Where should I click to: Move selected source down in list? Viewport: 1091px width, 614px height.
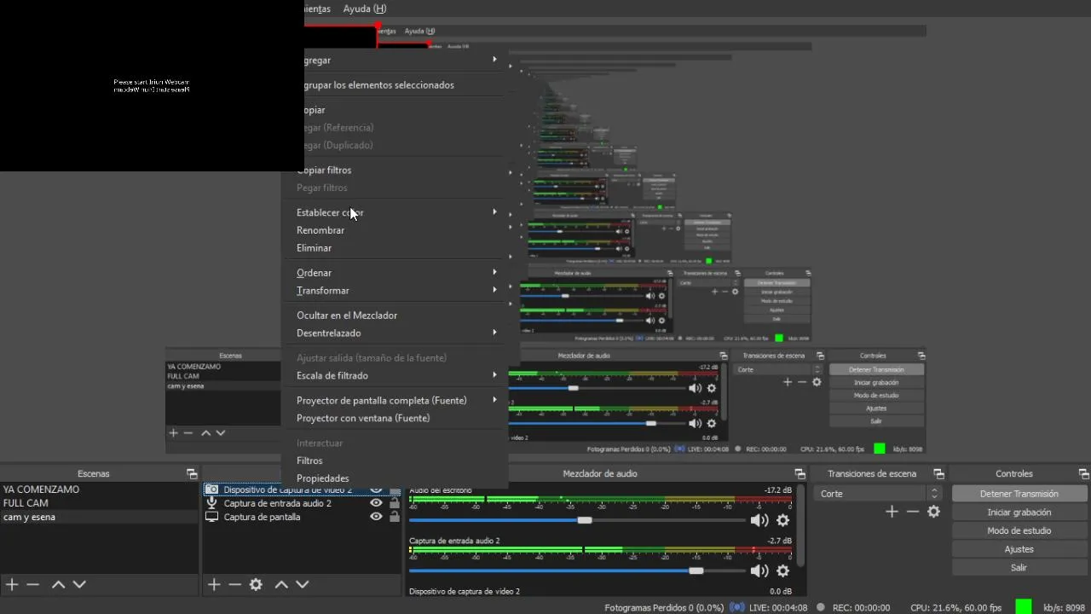pyautogui.click(x=302, y=584)
